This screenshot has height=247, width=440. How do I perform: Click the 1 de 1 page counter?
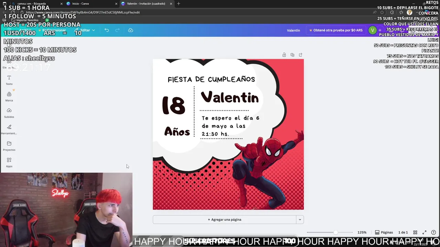(x=403, y=232)
